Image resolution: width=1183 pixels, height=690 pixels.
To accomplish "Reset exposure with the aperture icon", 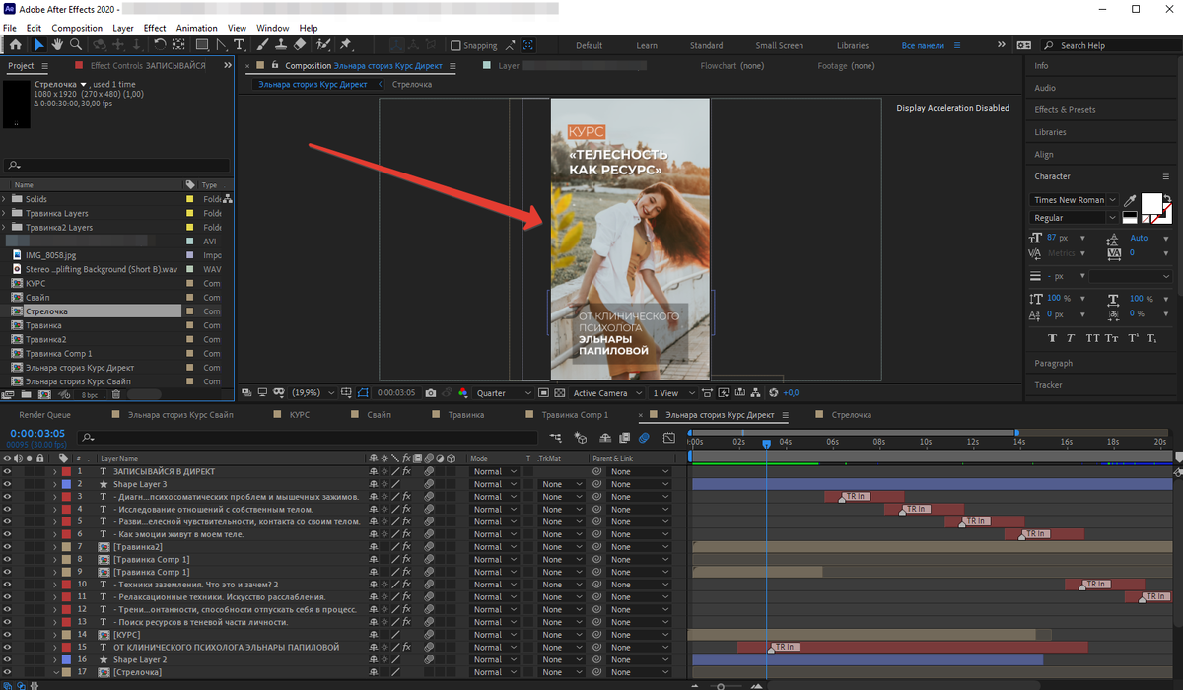I will (775, 392).
